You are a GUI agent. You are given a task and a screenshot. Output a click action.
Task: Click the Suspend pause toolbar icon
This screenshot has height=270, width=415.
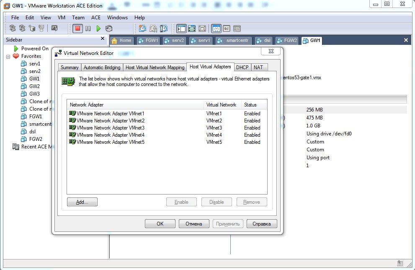point(88,29)
